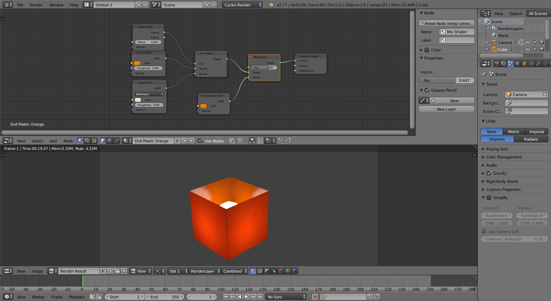This screenshot has width=551, height=301.
Task: Click the auto-keyframe record button
Action: coord(315,297)
